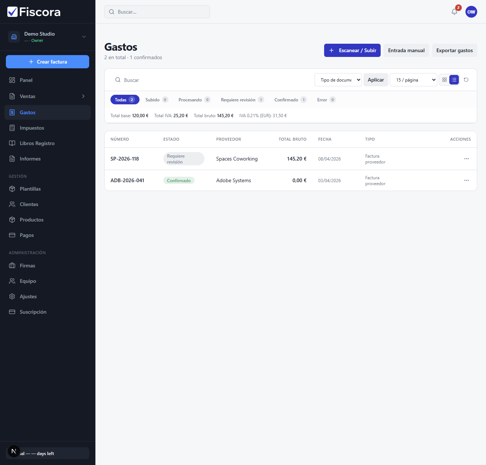This screenshot has width=486, height=465.
Task: Click the Requiere revisión status badge in row
Action: click(184, 159)
